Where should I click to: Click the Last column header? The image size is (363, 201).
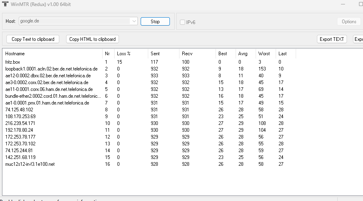pos(286,54)
